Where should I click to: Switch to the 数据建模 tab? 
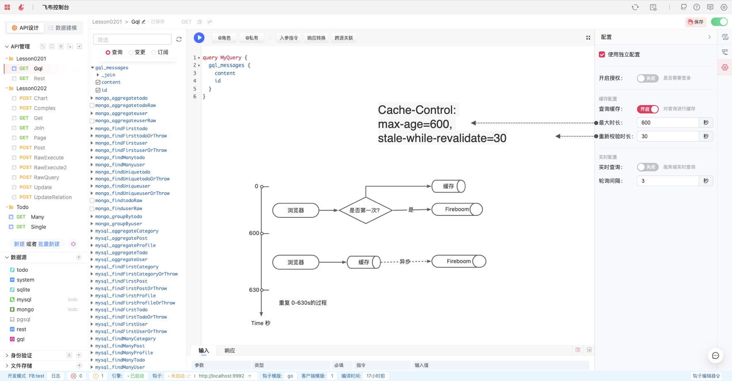[x=62, y=28]
